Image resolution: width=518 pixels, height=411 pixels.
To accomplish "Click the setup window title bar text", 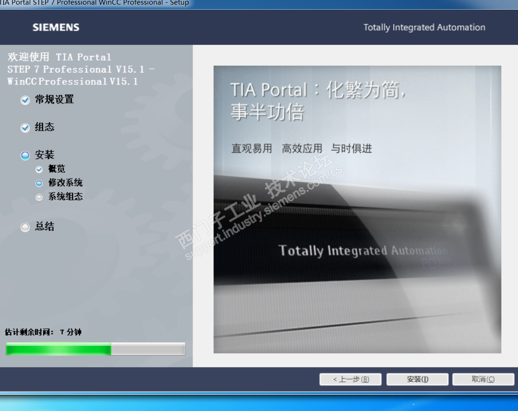I will [x=94, y=3].
